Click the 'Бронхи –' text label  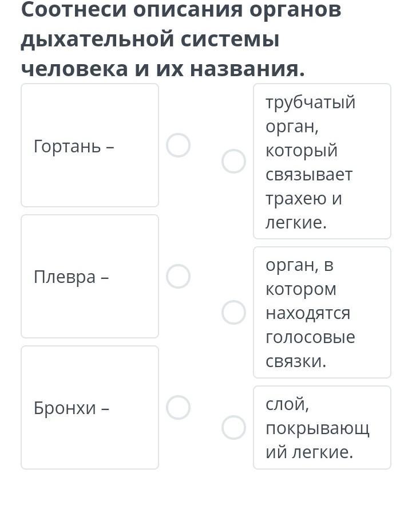point(72,408)
